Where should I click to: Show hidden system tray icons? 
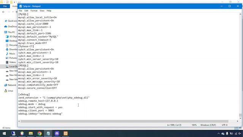point(219,134)
